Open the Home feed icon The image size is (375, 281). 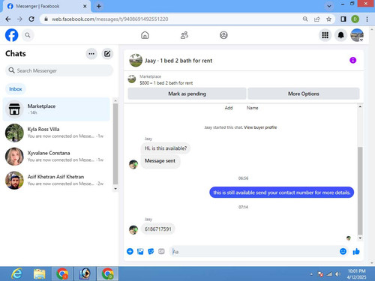coord(145,35)
